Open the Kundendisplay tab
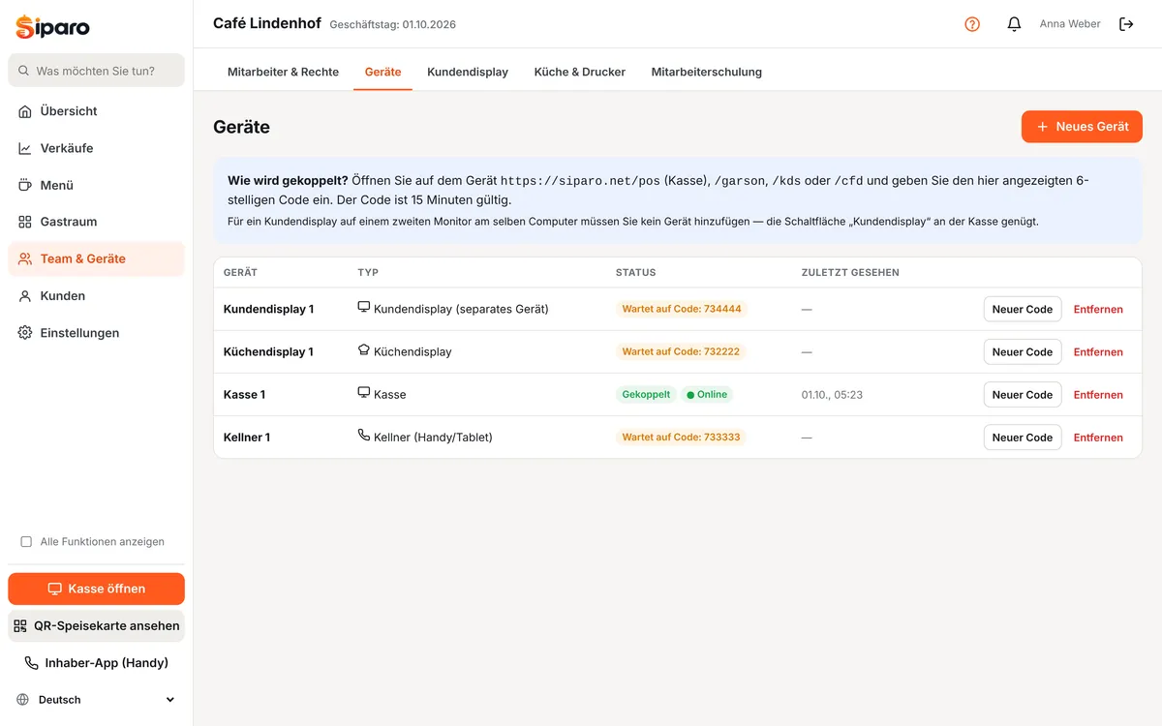This screenshot has height=726, width=1162. (468, 72)
